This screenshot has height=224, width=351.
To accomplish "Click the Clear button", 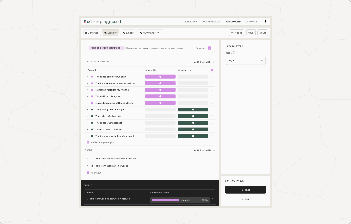I will tap(245, 199).
